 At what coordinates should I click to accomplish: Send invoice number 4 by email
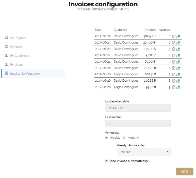click(x=178, y=55)
